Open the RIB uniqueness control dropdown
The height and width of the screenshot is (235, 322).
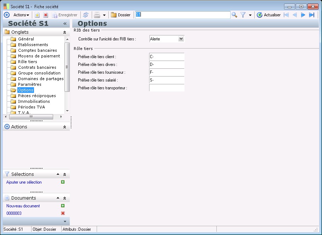pyautogui.click(x=181, y=39)
